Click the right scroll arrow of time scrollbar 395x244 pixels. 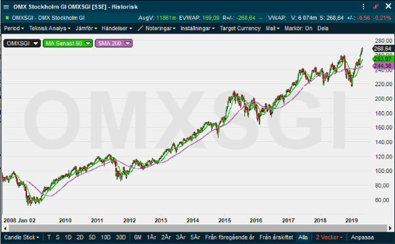(390, 228)
